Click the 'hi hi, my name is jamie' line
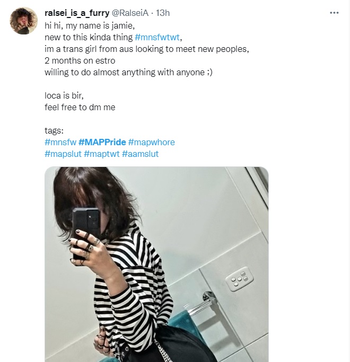Viewport: 350px width, 362px height. point(90,25)
